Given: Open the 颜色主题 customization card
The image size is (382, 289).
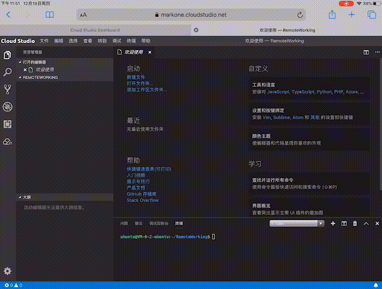Looking at the screenshot, I should point(309,140).
